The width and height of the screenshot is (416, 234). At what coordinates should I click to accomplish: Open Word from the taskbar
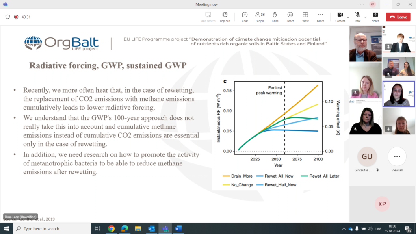pyautogui.click(x=178, y=228)
